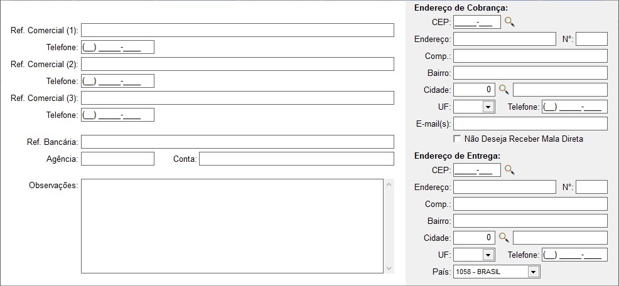Search CEP in Endereço de Cobrança
This screenshot has width=619, height=286.
point(510,22)
